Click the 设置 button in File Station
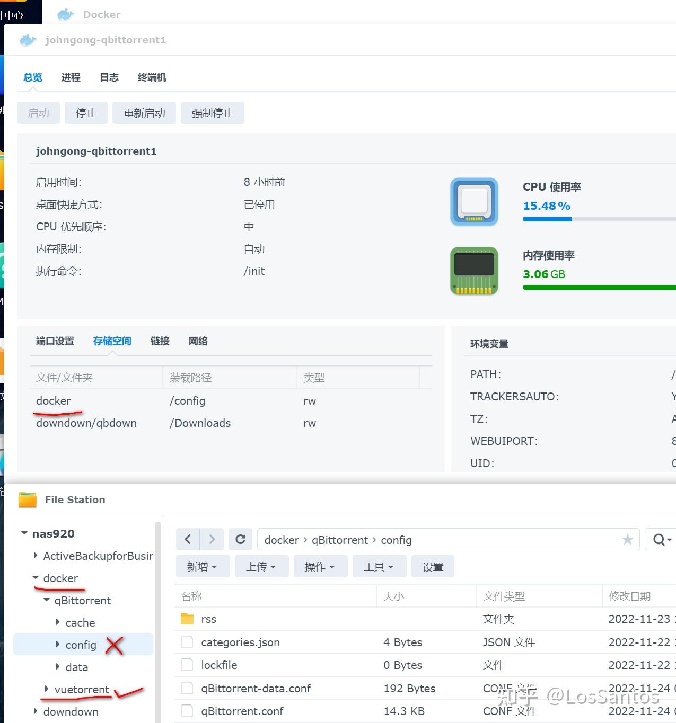 [433, 567]
